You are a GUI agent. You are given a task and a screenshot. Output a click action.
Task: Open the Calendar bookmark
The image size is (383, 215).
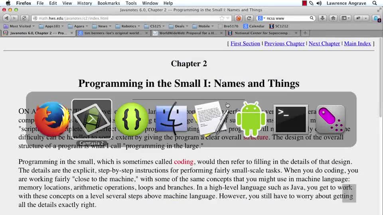pos(254,26)
